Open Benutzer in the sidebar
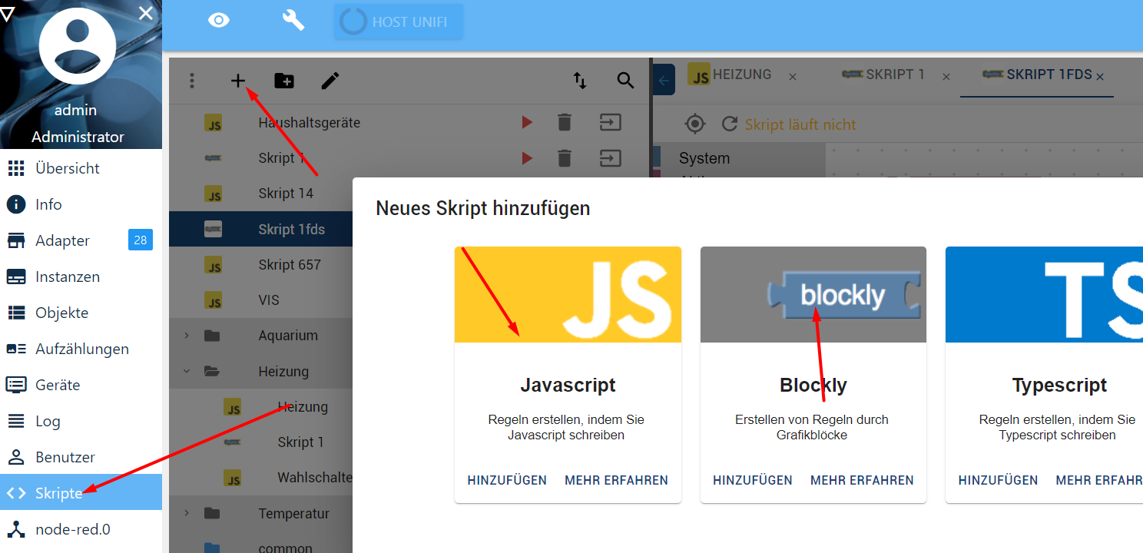 click(81, 457)
